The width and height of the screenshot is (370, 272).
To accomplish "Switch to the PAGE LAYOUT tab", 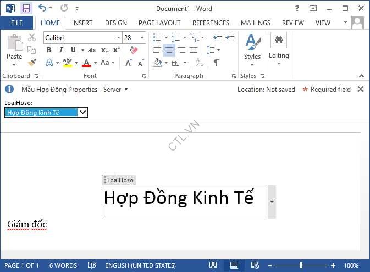I will [159, 23].
